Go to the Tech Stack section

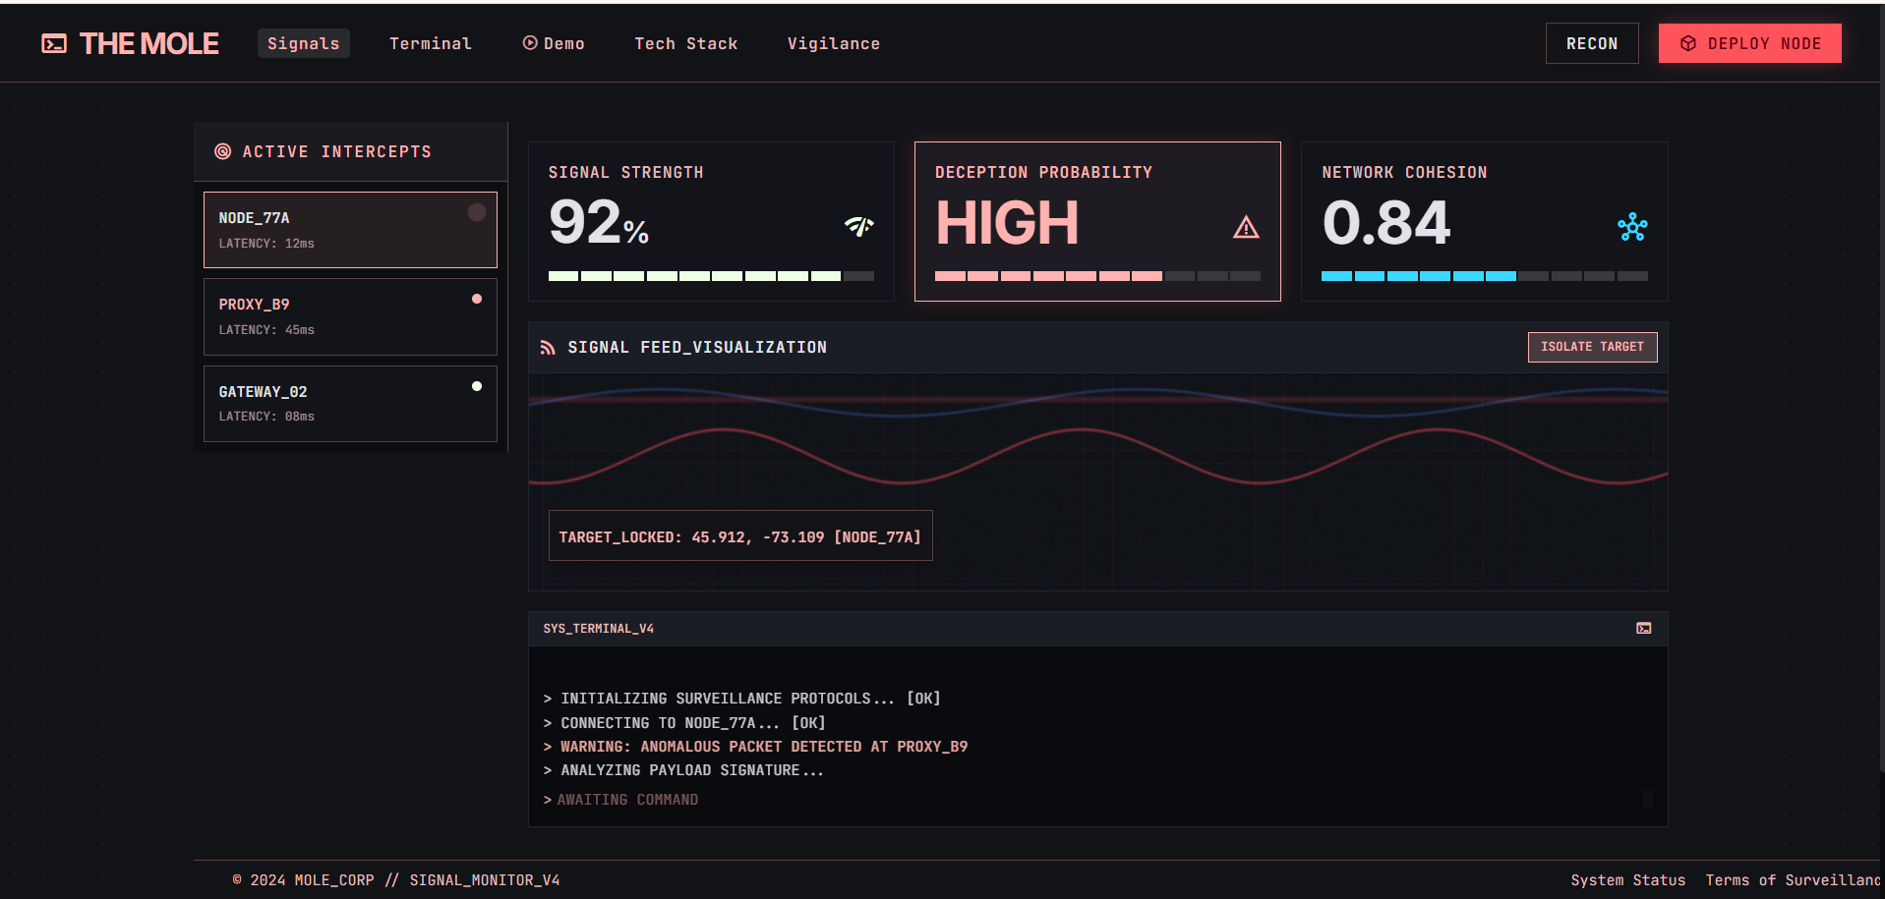(685, 43)
